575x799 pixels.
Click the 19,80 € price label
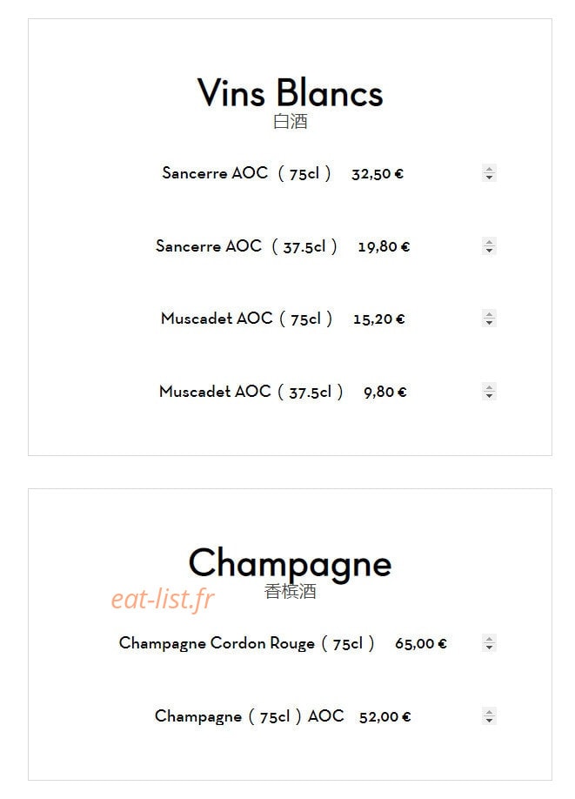(384, 246)
